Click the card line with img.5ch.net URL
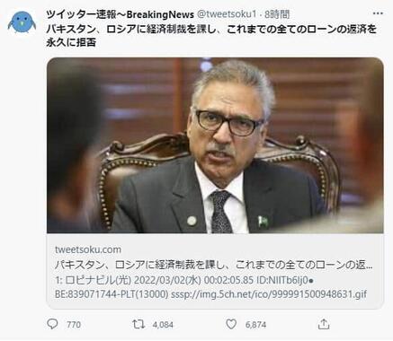 point(210,294)
